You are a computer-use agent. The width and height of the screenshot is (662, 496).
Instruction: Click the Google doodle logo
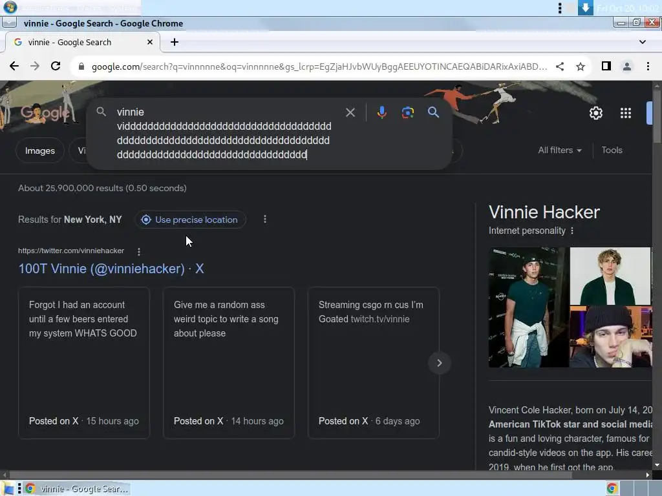point(45,113)
